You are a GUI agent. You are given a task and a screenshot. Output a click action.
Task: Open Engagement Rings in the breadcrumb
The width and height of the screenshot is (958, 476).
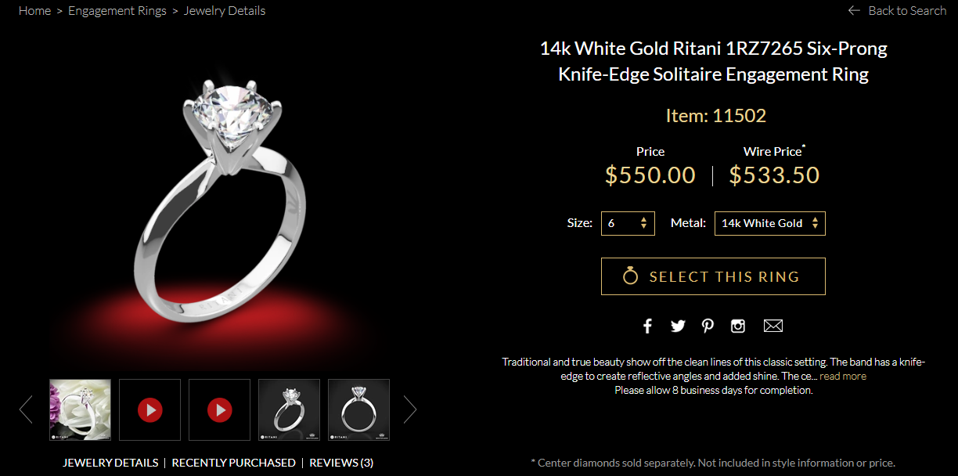tap(117, 11)
